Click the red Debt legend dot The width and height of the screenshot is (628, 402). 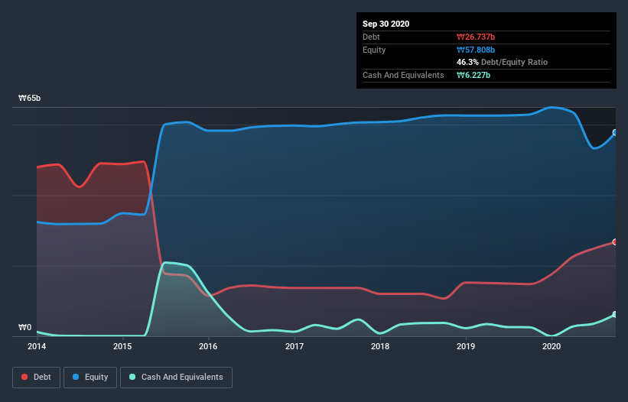(x=24, y=377)
